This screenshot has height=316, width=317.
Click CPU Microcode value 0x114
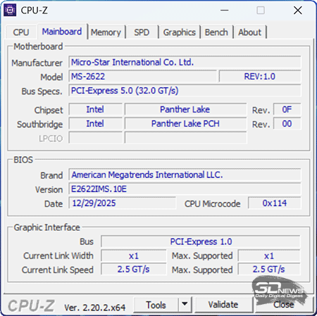coord(275,203)
